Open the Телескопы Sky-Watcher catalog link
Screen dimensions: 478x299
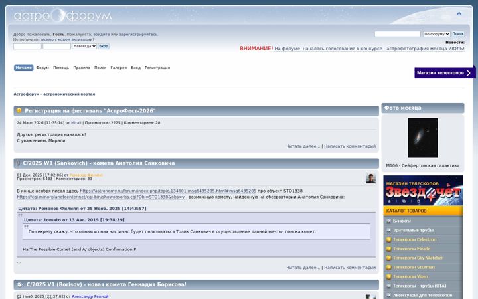[418, 258]
